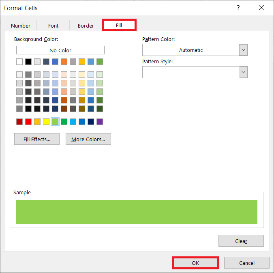Open the dialog help question mark
The image size is (274, 273).
pyautogui.click(x=238, y=8)
